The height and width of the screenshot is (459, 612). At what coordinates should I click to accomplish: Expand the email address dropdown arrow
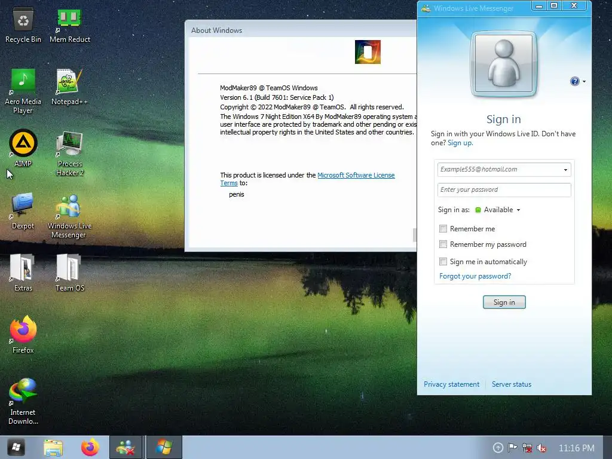tap(565, 170)
